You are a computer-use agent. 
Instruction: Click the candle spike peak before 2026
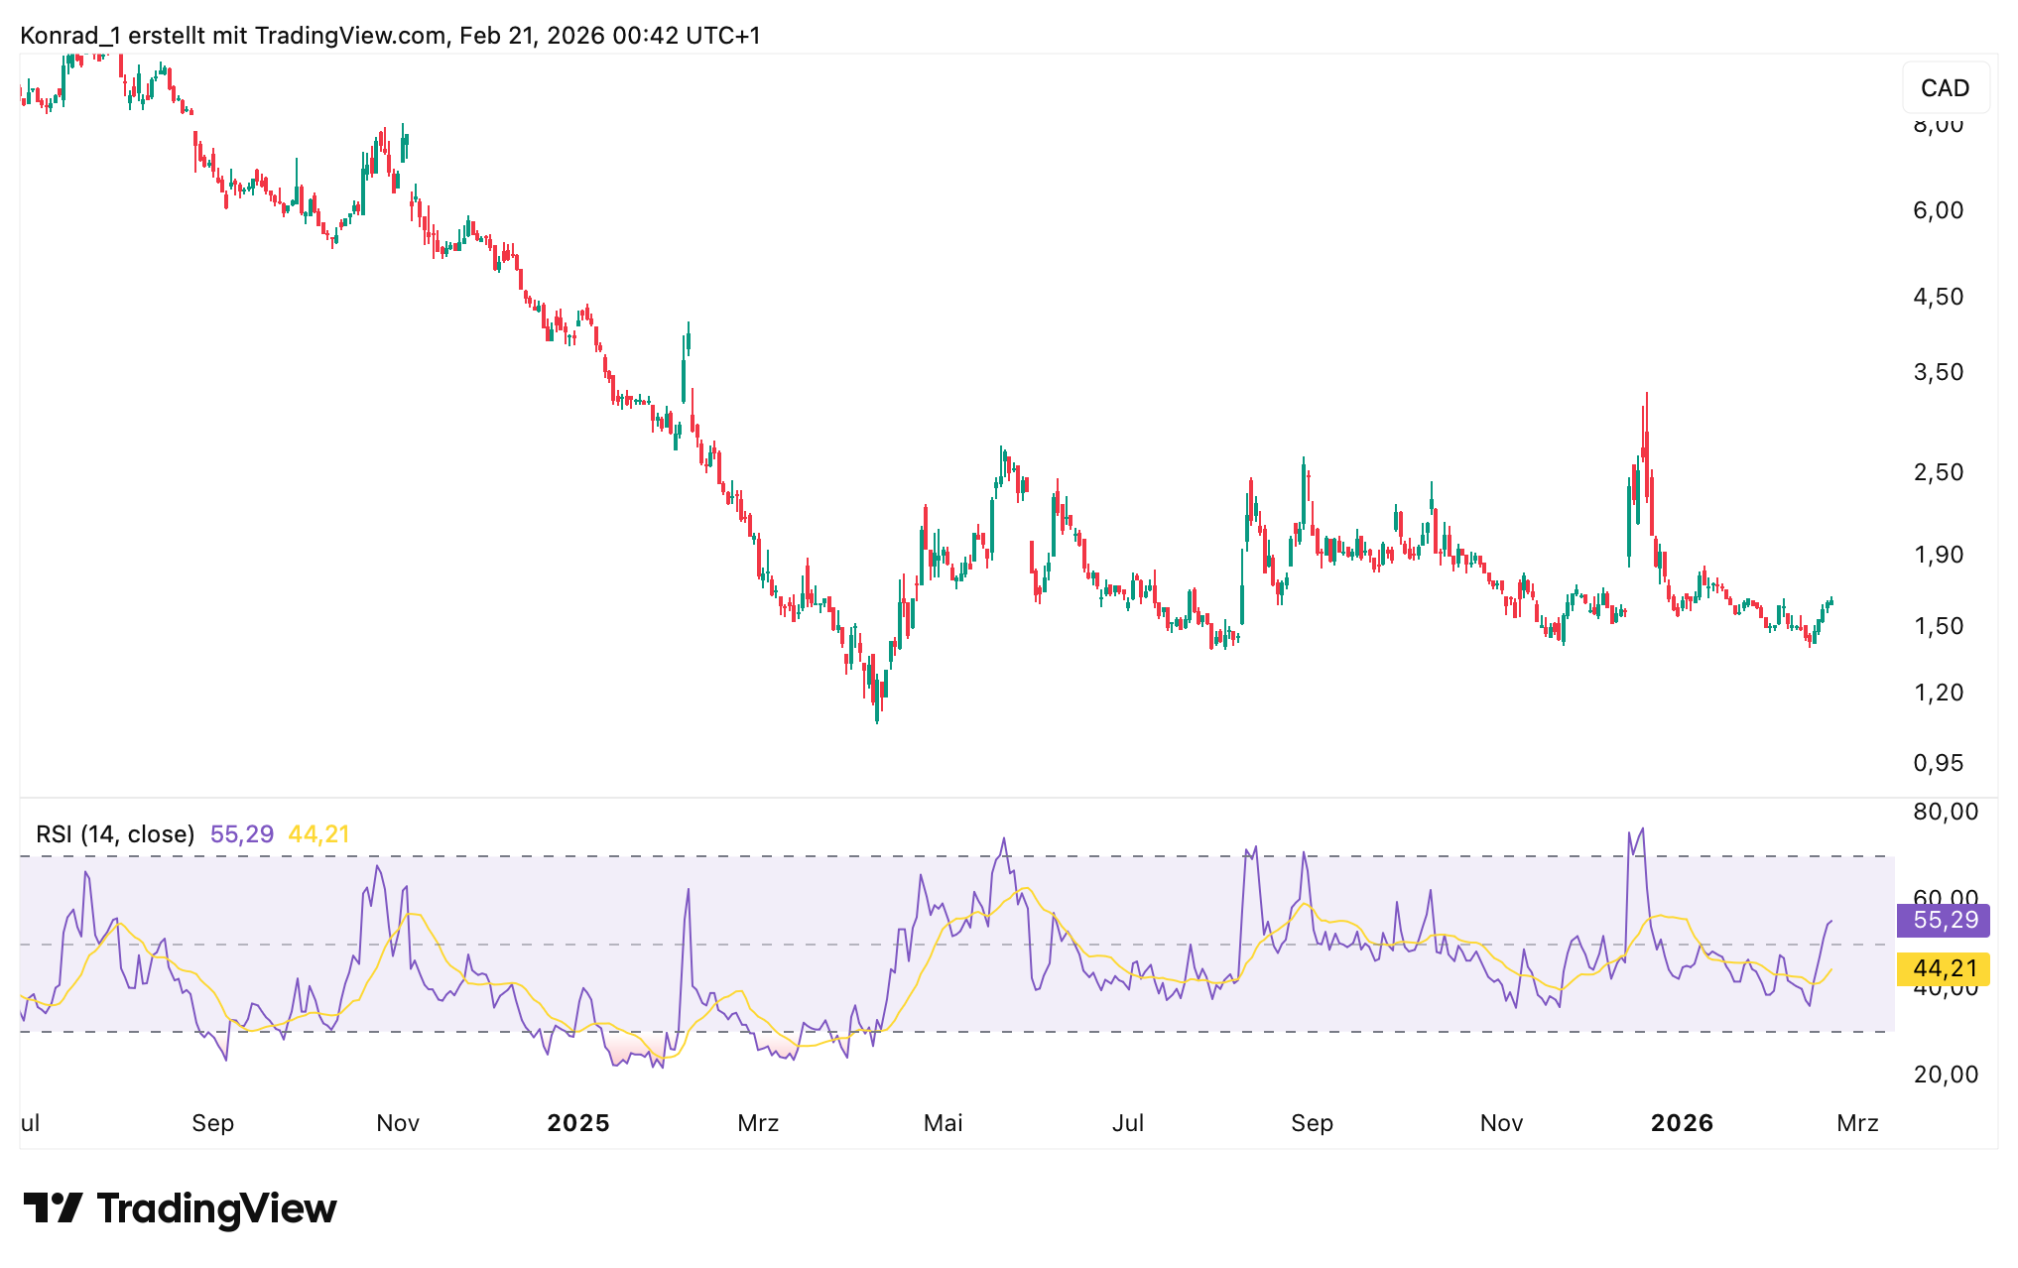(1645, 397)
